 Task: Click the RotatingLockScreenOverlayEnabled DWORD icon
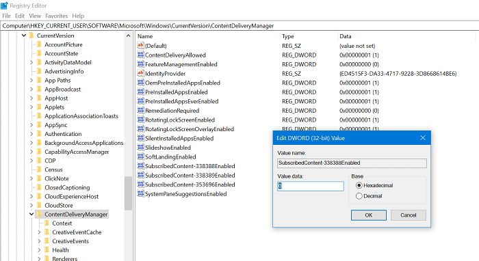(140, 129)
